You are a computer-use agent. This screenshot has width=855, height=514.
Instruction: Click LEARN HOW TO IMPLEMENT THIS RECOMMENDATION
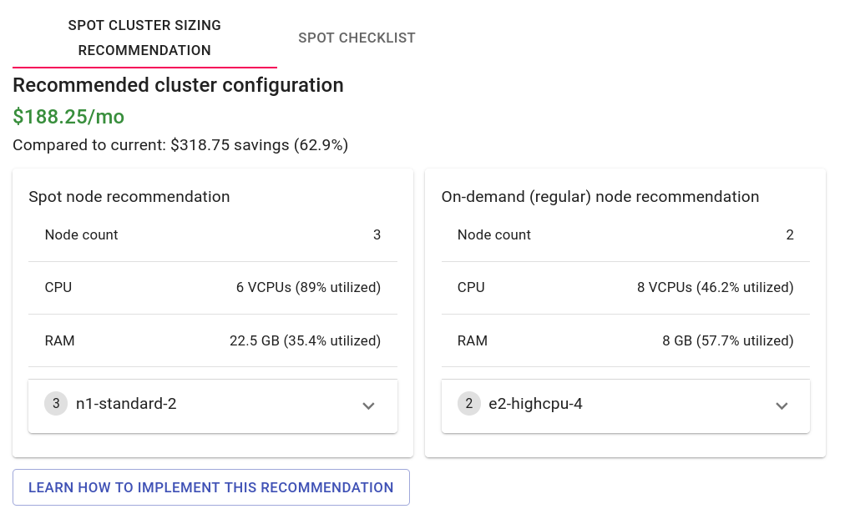click(211, 487)
